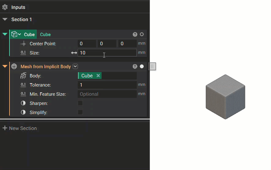Collapse Mesh from Implicit Body triangle

pos(5,66)
